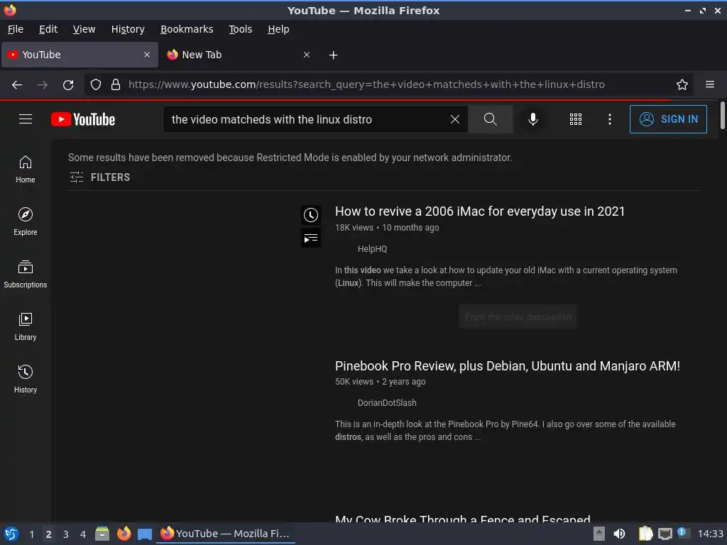Open the View menu
This screenshot has height=545, width=727.
(84, 29)
